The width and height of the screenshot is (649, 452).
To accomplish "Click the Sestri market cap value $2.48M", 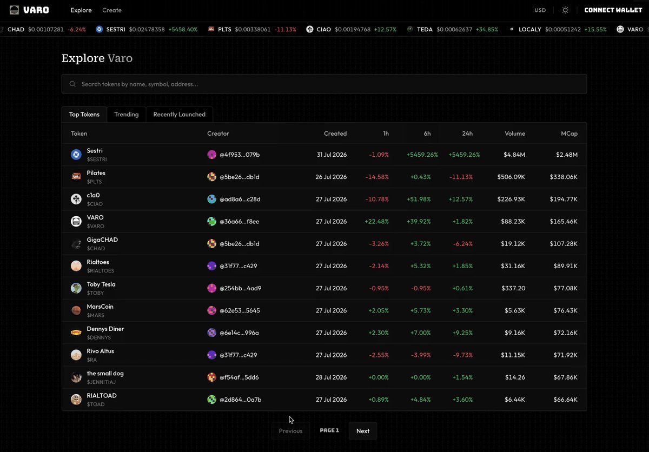I will (567, 155).
